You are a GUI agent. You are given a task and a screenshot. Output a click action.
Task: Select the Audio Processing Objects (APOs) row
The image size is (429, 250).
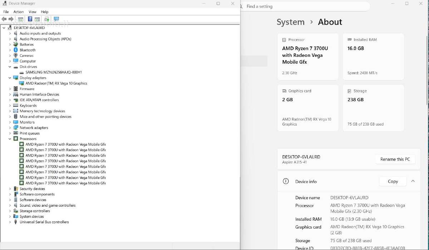[45, 39]
